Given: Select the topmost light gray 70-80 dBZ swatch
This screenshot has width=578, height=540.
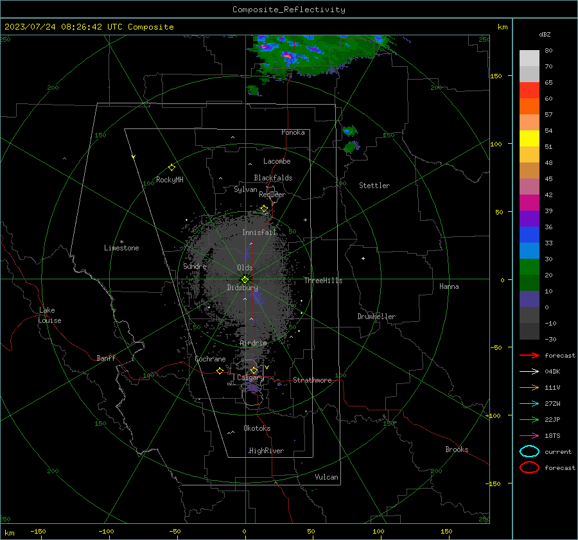Looking at the screenshot, I should 529,58.
